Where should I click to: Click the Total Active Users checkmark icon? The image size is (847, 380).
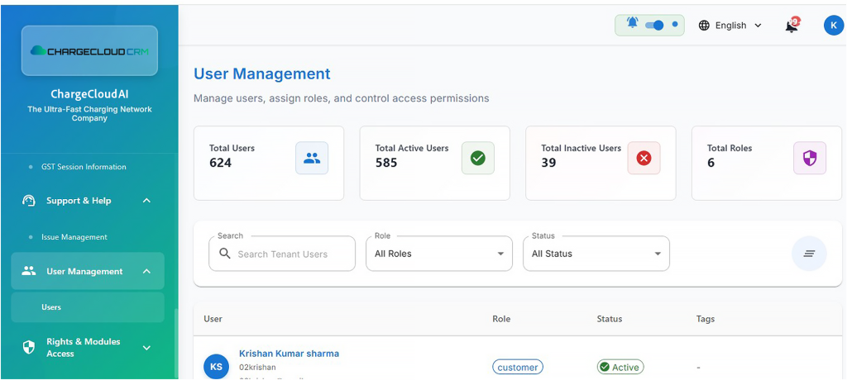coord(477,158)
